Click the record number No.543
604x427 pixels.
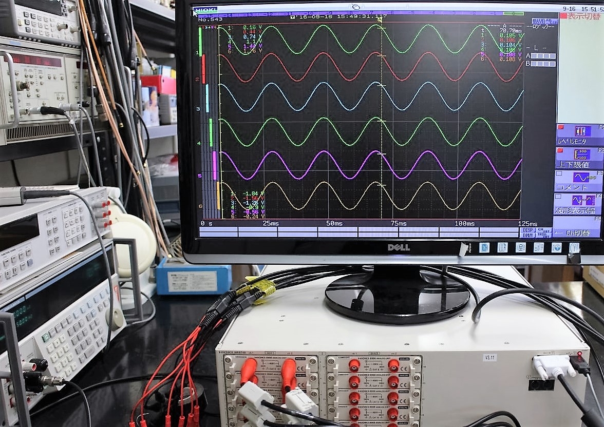point(211,20)
